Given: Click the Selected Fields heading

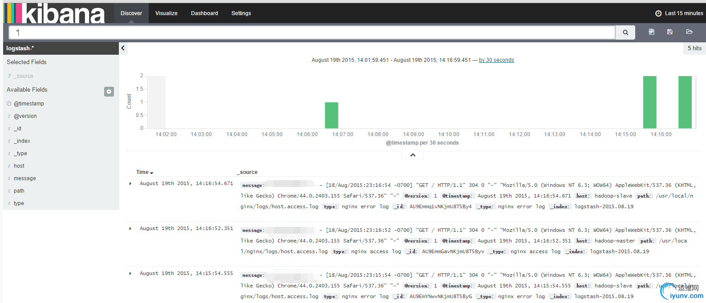Looking at the screenshot, I should click(x=27, y=62).
